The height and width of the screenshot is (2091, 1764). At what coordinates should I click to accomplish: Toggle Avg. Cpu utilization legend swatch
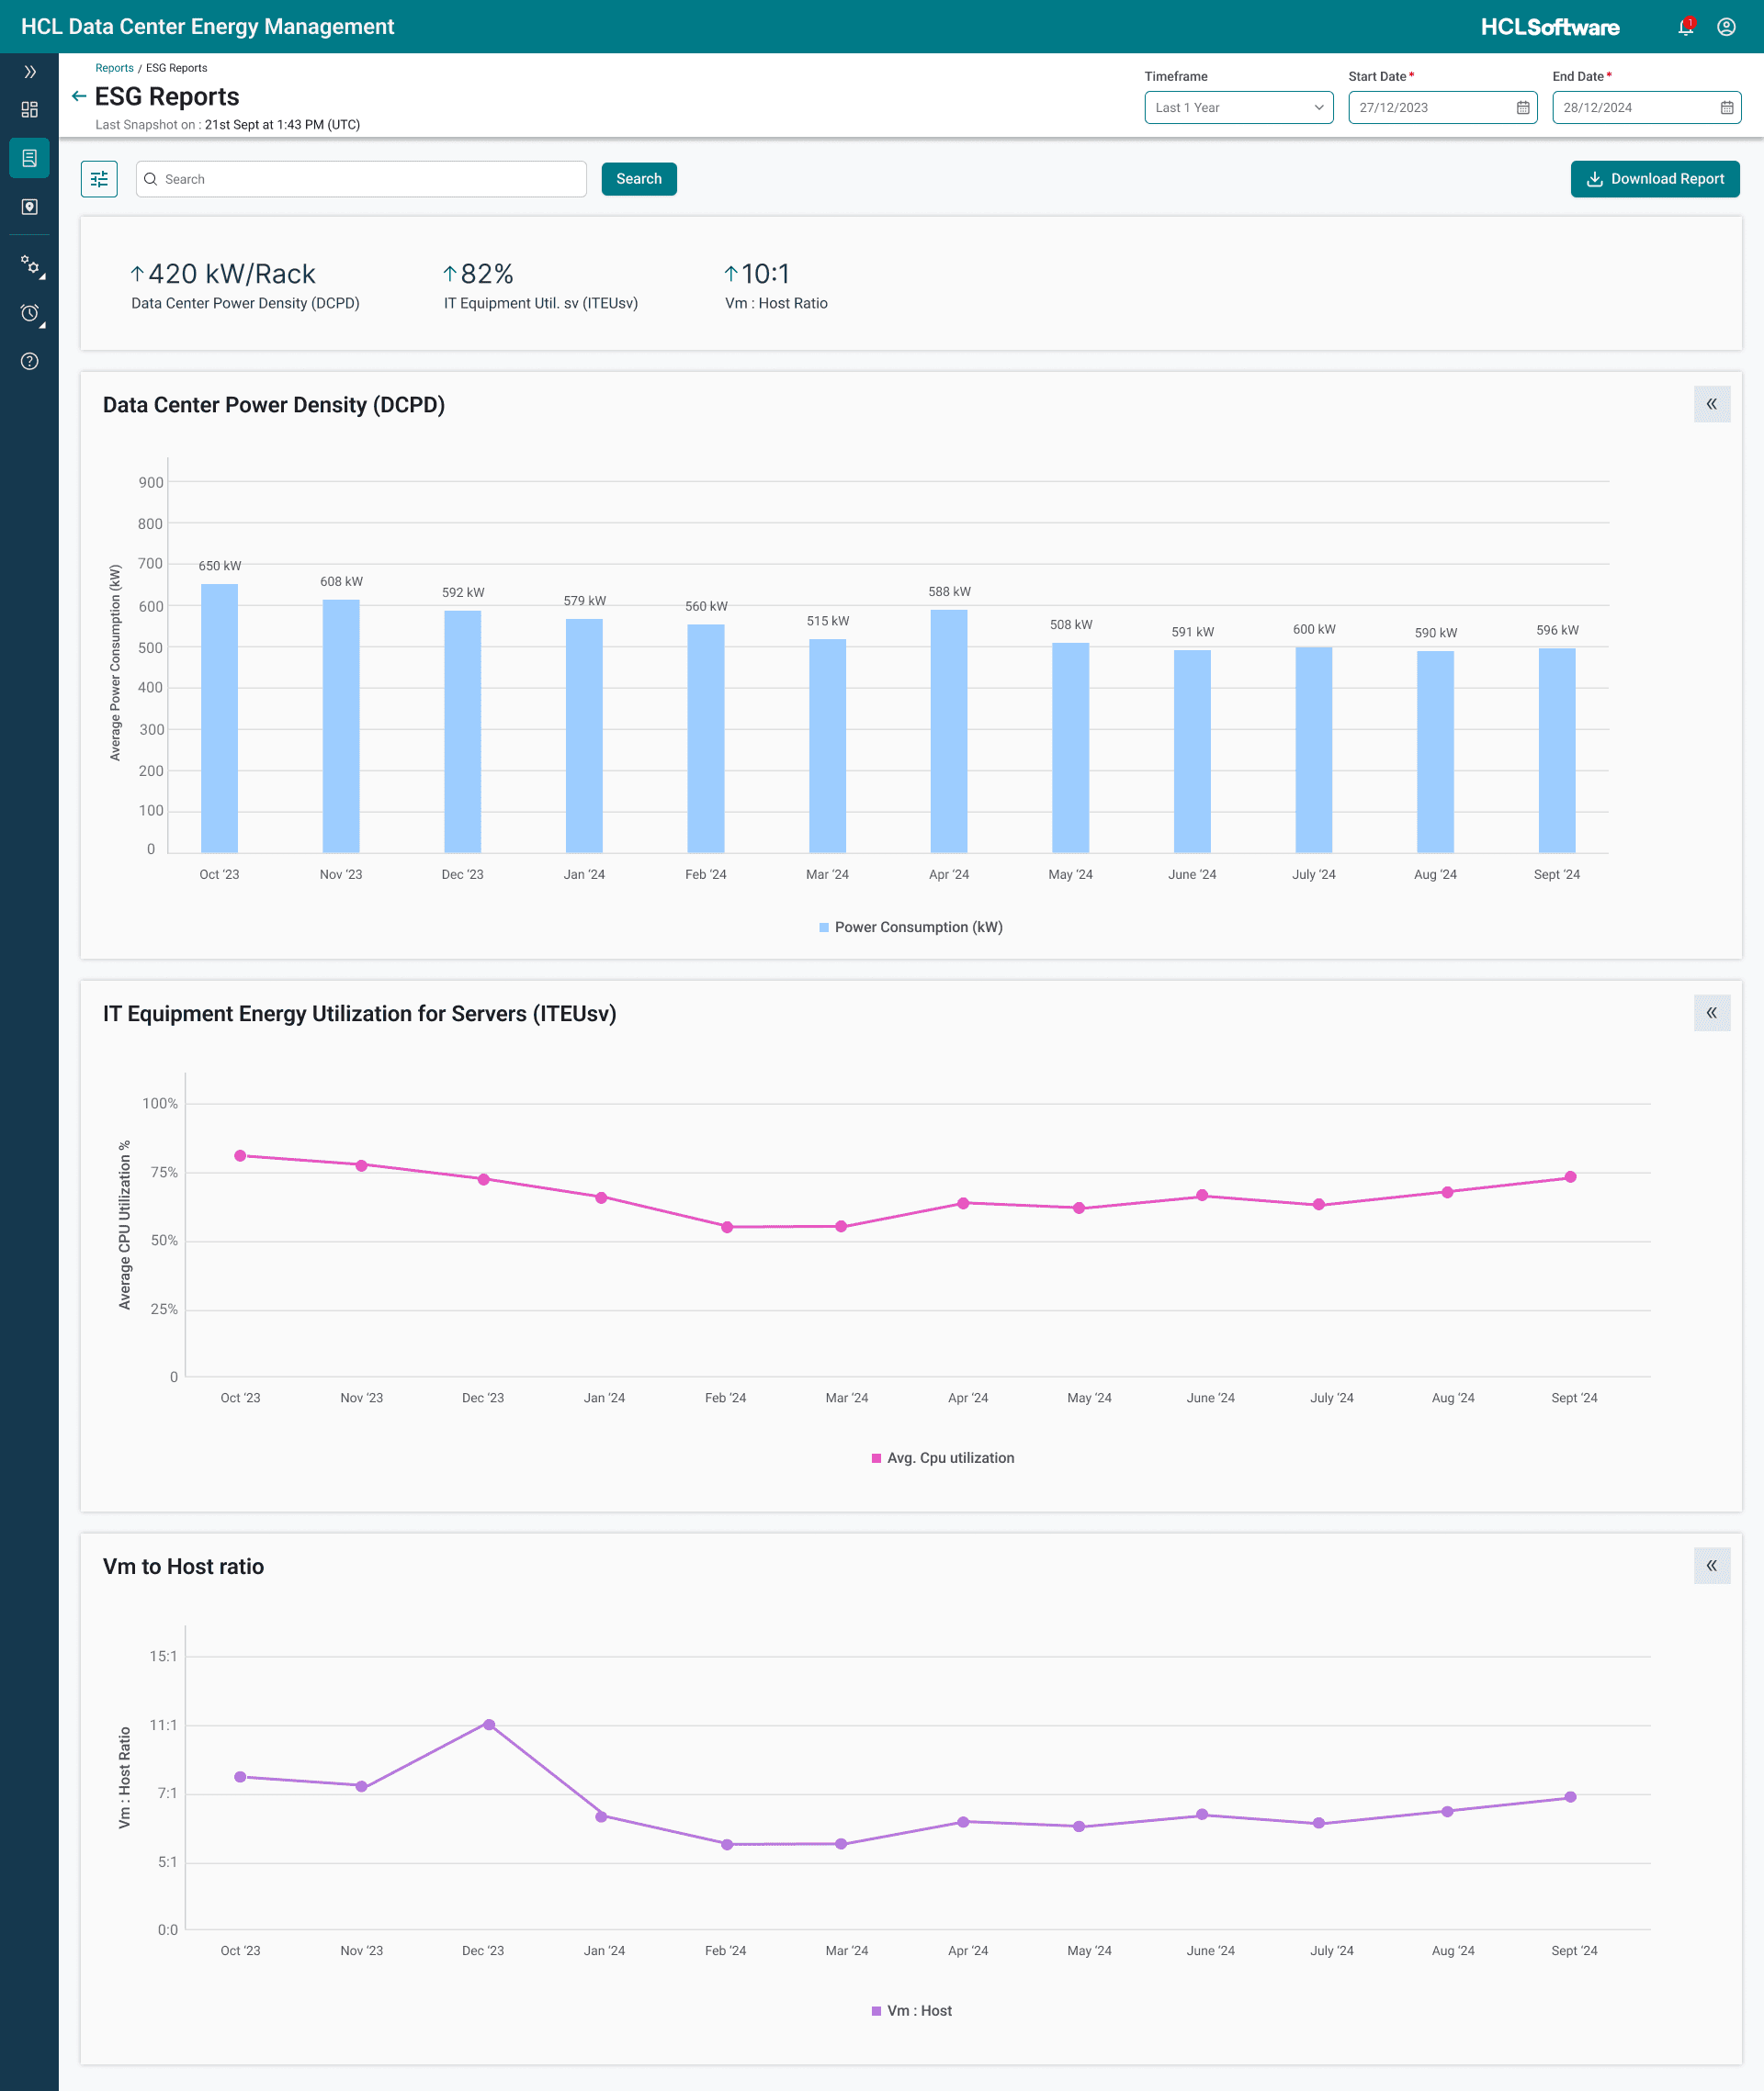coord(876,1458)
